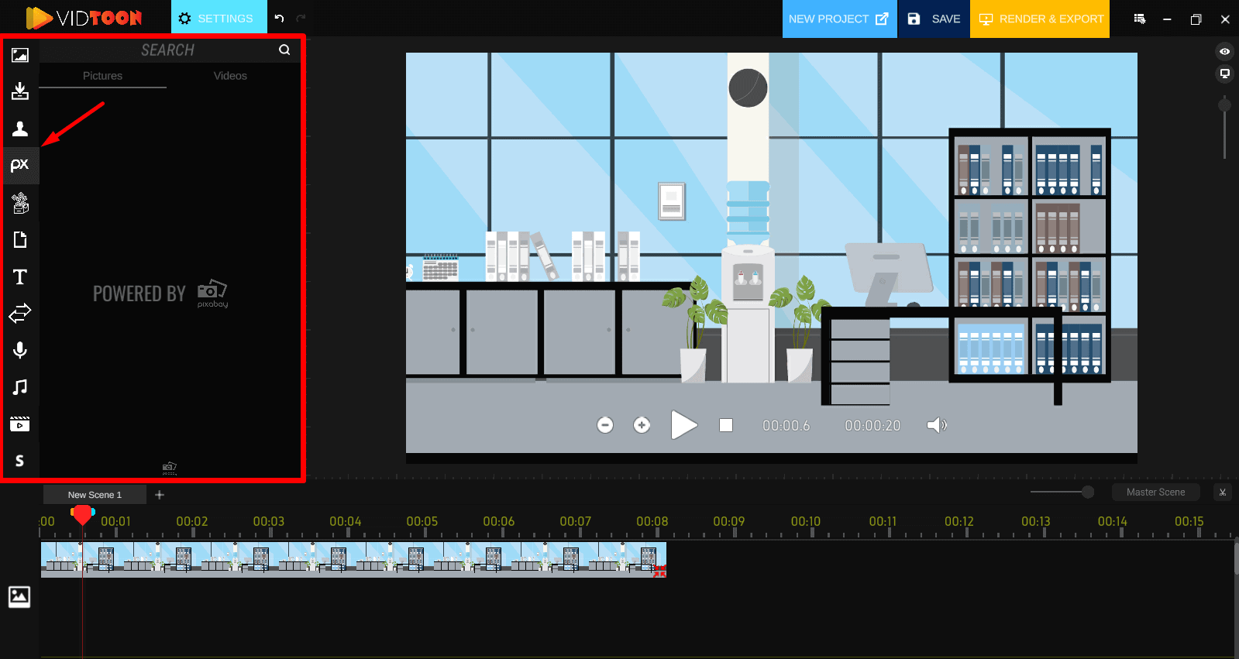The height and width of the screenshot is (659, 1239).
Task: Open the music library icon
Action: click(20, 386)
